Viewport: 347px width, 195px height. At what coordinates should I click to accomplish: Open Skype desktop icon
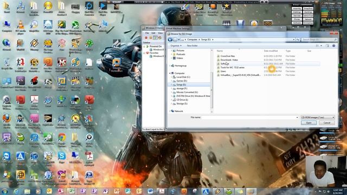[62, 158]
